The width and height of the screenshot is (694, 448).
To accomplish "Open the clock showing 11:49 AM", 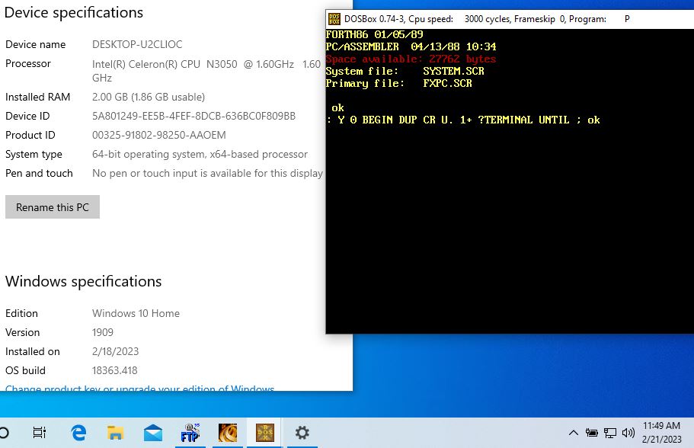I will point(662,433).
